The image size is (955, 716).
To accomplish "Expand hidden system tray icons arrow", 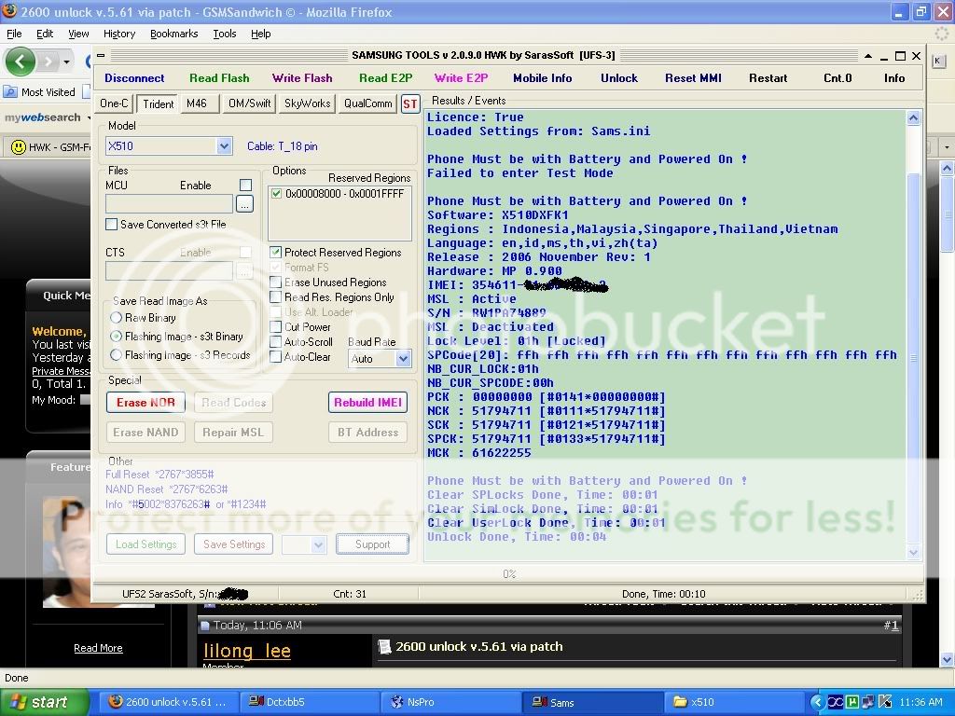I will [817, 702].
